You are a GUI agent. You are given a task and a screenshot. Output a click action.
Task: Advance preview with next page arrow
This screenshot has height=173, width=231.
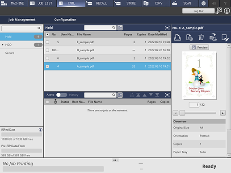(x=223, y=113)
